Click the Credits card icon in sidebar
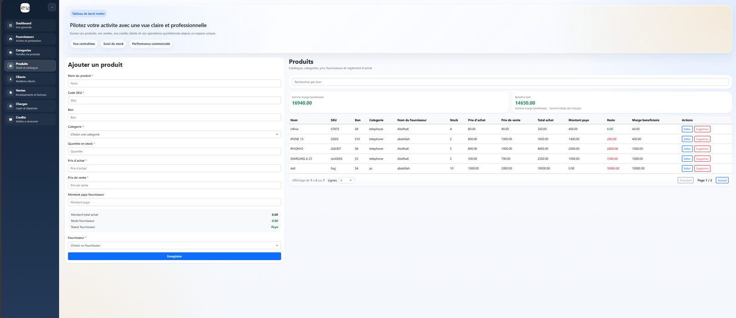 pos(11,119)
